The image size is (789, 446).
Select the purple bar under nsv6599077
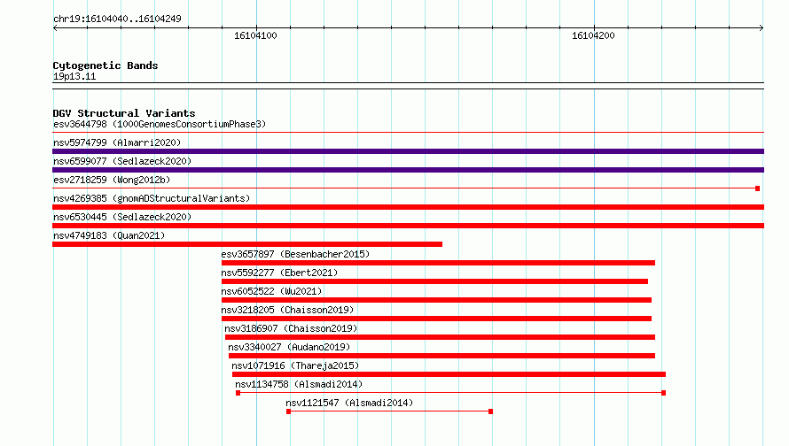point(408,170)
